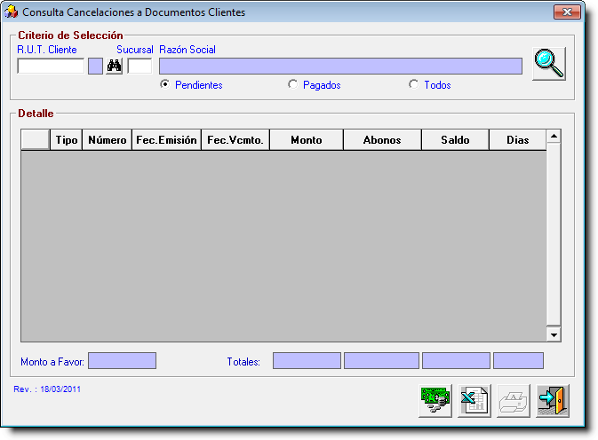Click the Totales Abonos field

click(381, 360)
